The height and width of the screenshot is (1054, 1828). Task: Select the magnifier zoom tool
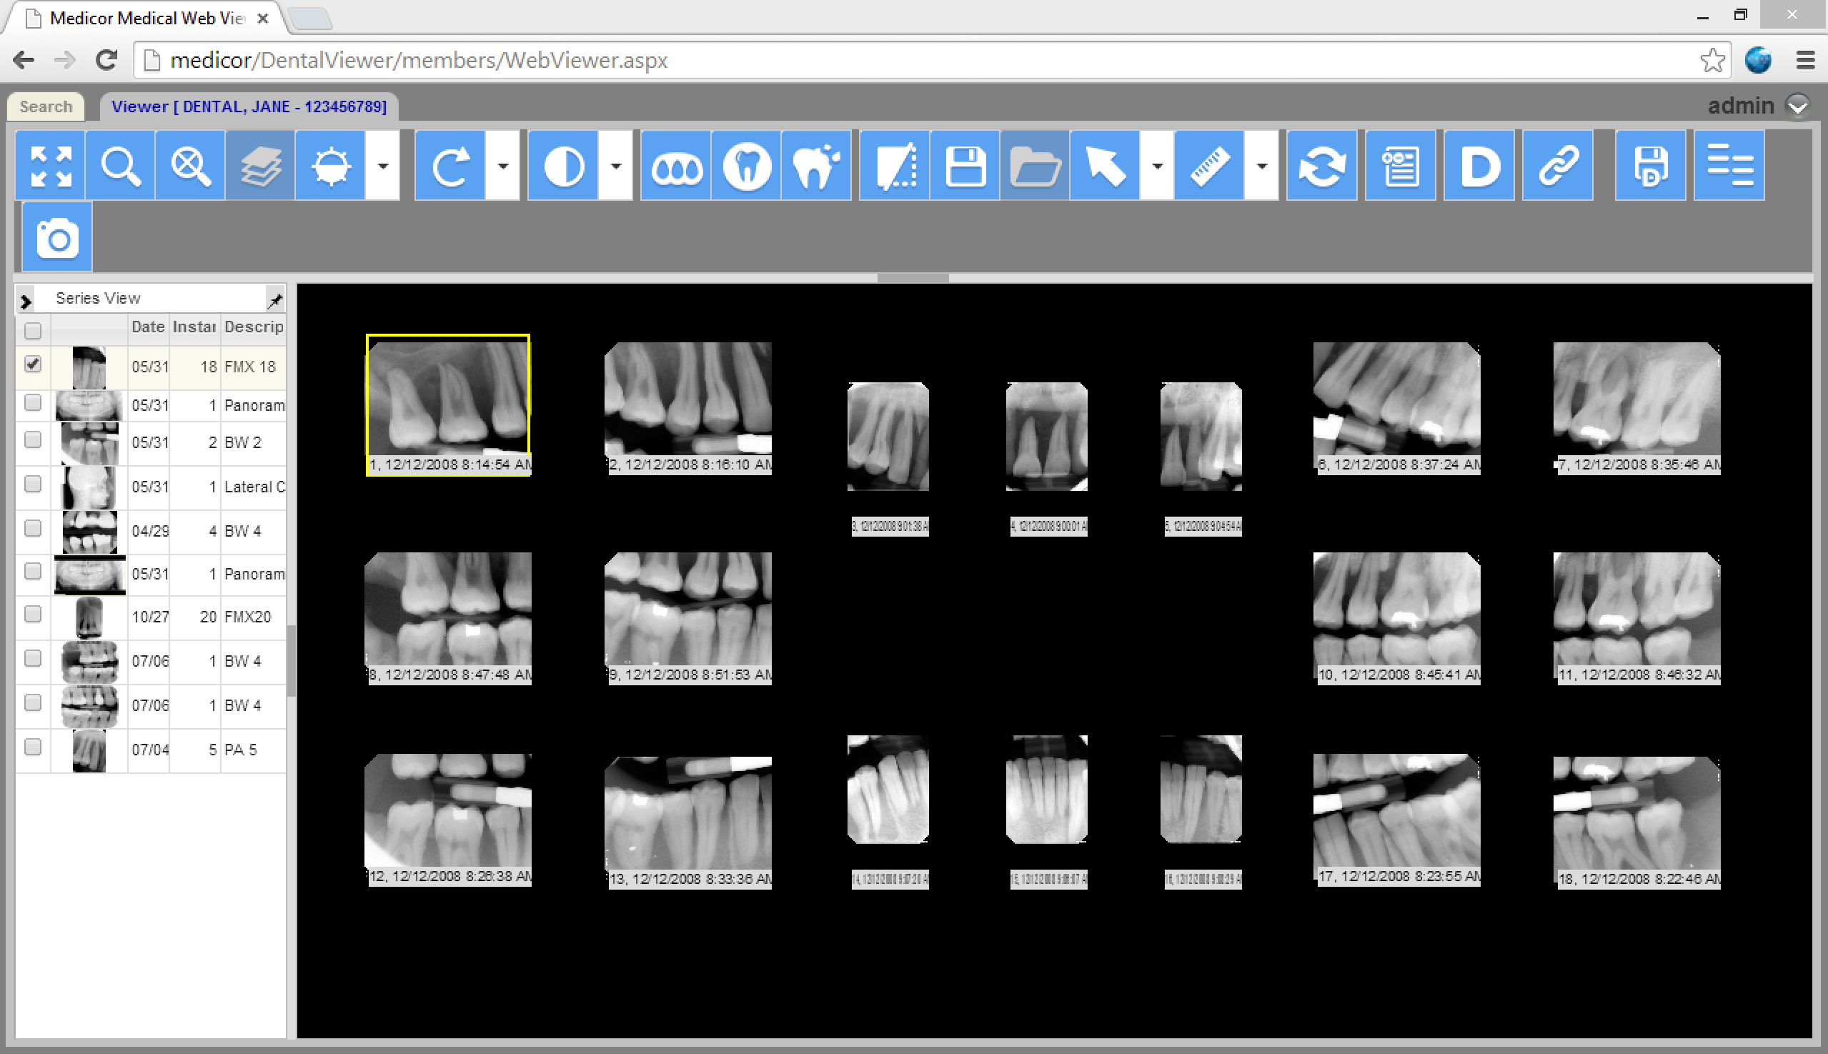click(120, 166)
